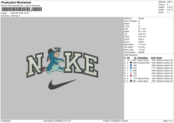Image resolution: width=174 pixels, height=123 pixels.
Task: Click the Zoom value 1:1
Action: pos(168,12)
